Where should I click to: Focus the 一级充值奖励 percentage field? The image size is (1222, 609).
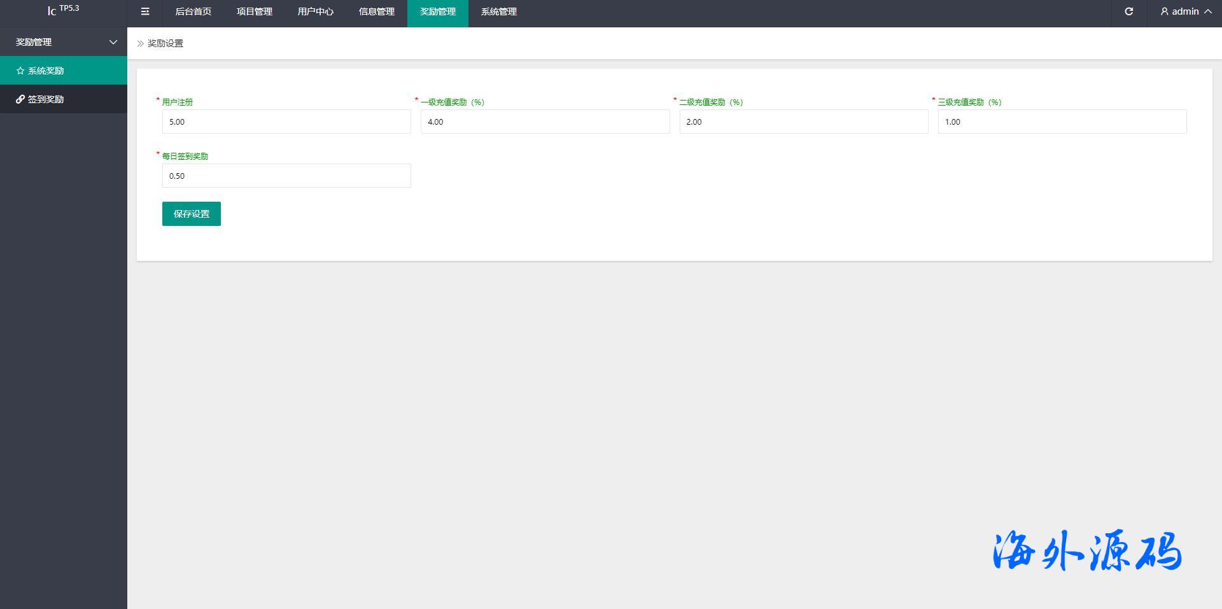click(x=545, y=122)
